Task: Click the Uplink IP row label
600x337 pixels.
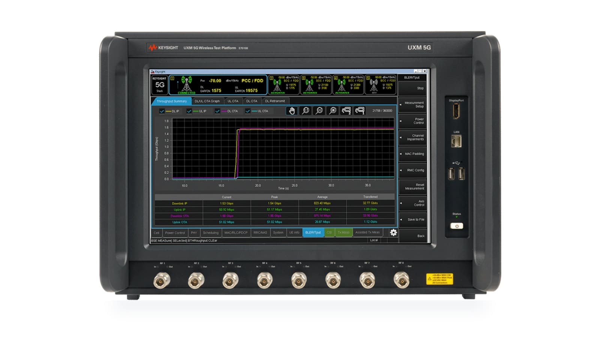Action: [x=179, y=210]
